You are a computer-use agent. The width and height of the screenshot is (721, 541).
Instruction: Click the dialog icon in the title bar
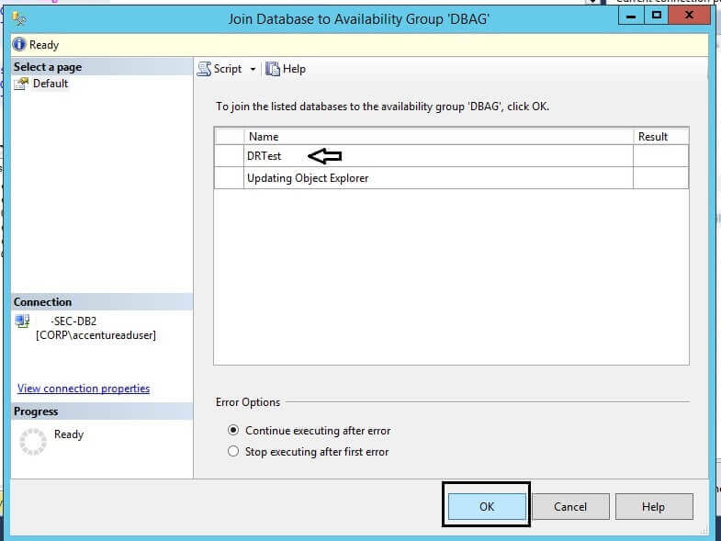coord(20,17)
